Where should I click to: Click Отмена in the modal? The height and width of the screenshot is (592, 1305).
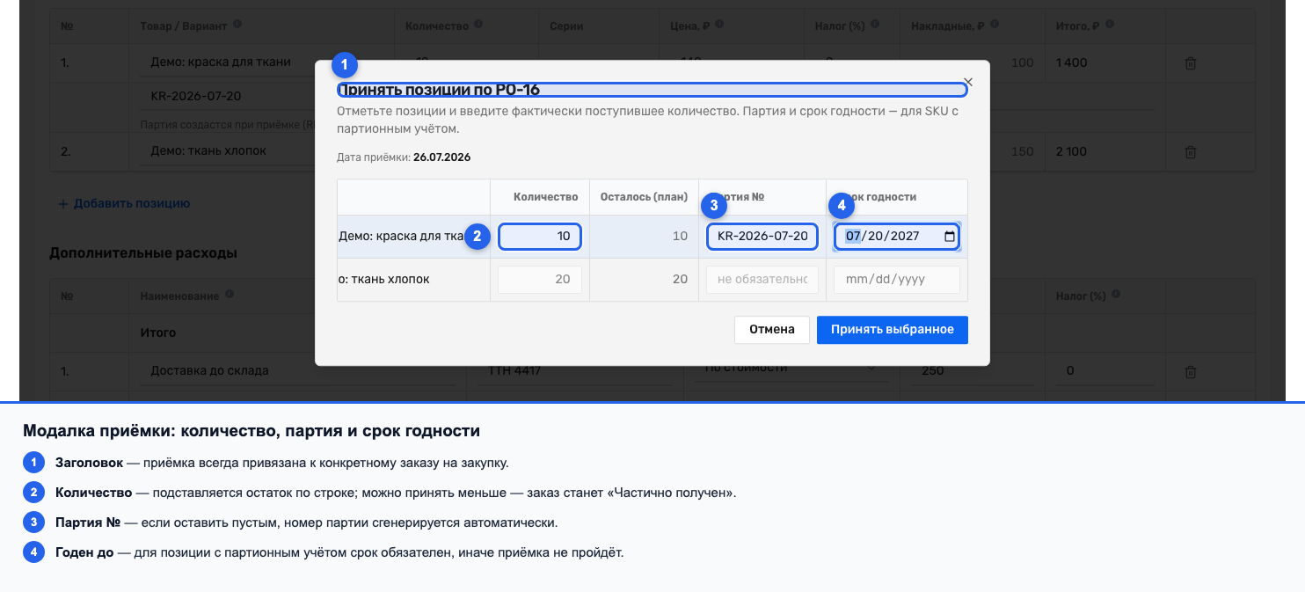pos(771,330)
